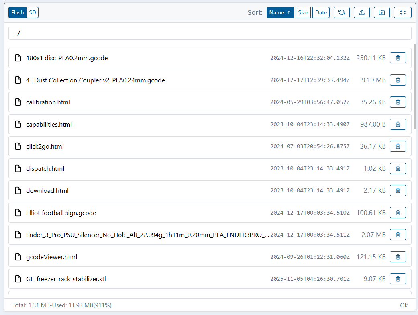418x315 pixels.
Task: Click the root path field
Action: click(x=210, y=33)
